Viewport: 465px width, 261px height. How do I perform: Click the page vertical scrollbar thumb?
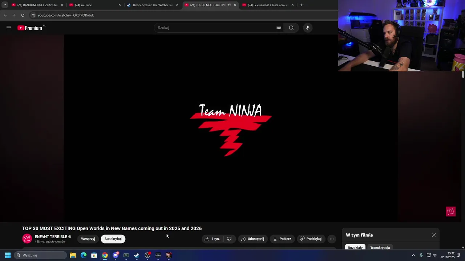pos(463,75)
